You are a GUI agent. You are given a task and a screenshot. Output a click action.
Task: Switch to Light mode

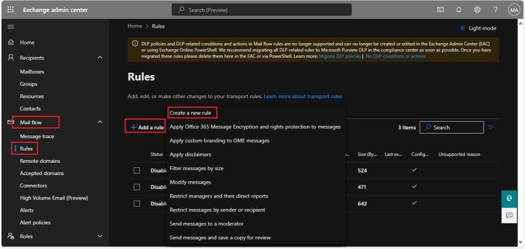pos(478,28)
